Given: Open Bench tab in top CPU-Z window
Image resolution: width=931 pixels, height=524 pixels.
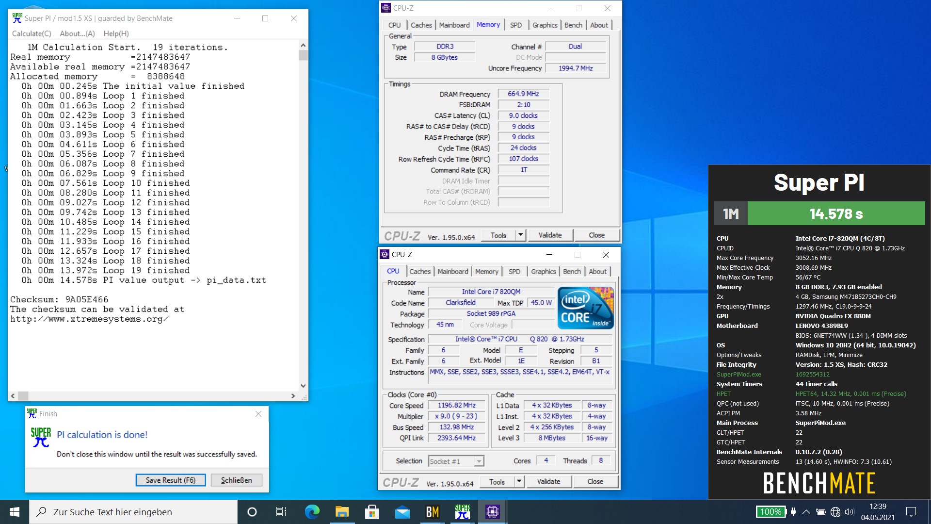Looking at the screenshot, I should pyautogui.click(x=573, y=25).
